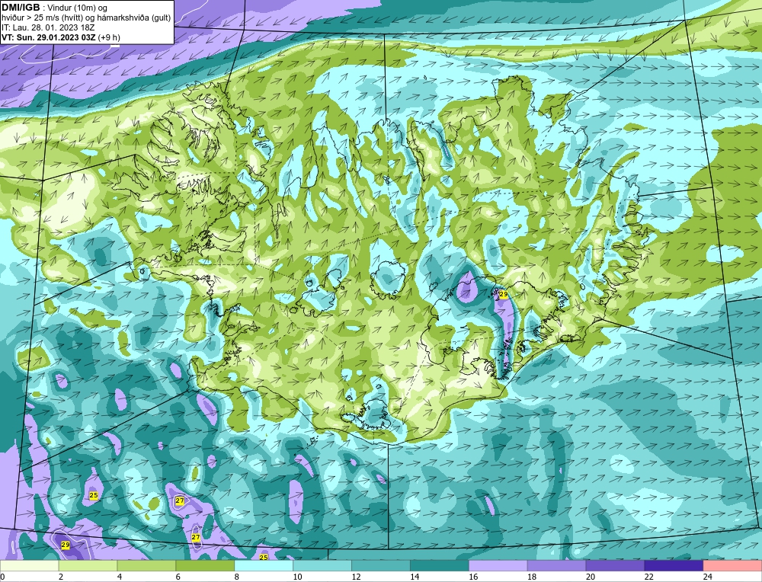
Task: Click the legend scale value "20"
Action: click(590, 577)
